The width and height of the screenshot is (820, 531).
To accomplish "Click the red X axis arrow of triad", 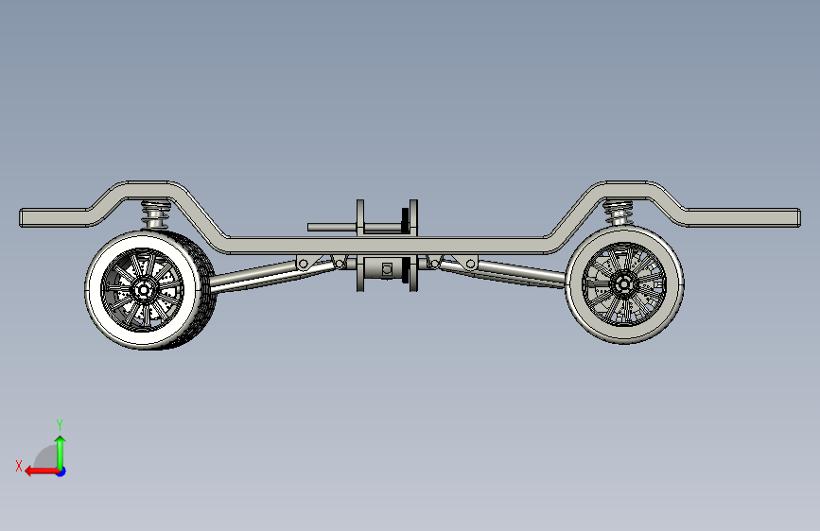I will 41,471.
